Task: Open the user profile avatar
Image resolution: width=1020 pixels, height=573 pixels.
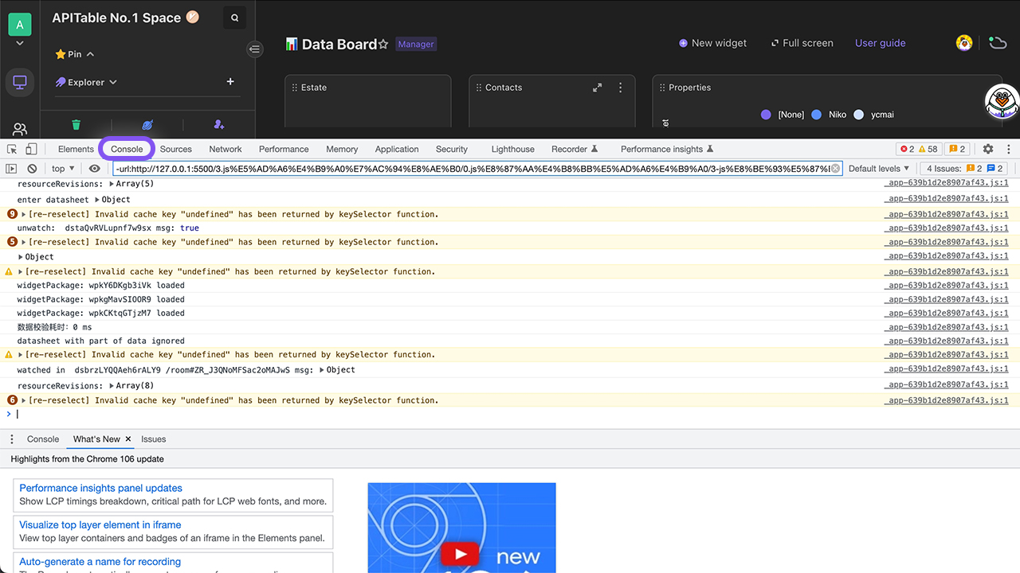Action: tap(964, 43)
